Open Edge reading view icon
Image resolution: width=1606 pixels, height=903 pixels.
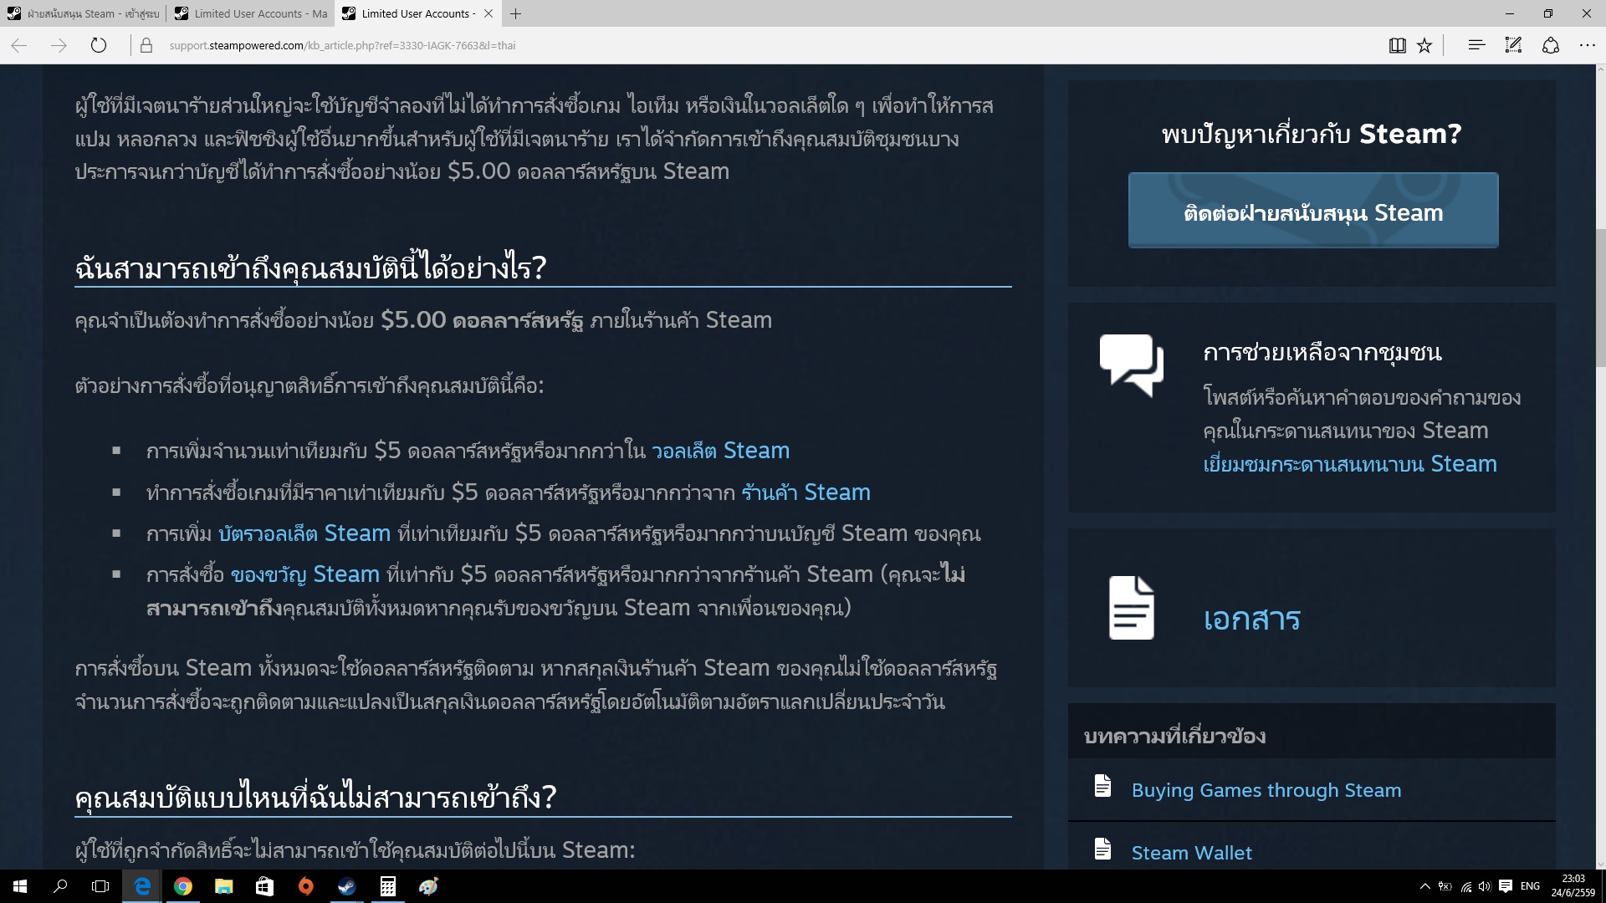1397,45
